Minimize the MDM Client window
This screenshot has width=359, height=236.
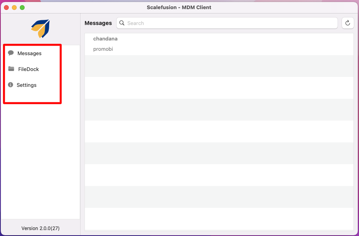[14, 8]
